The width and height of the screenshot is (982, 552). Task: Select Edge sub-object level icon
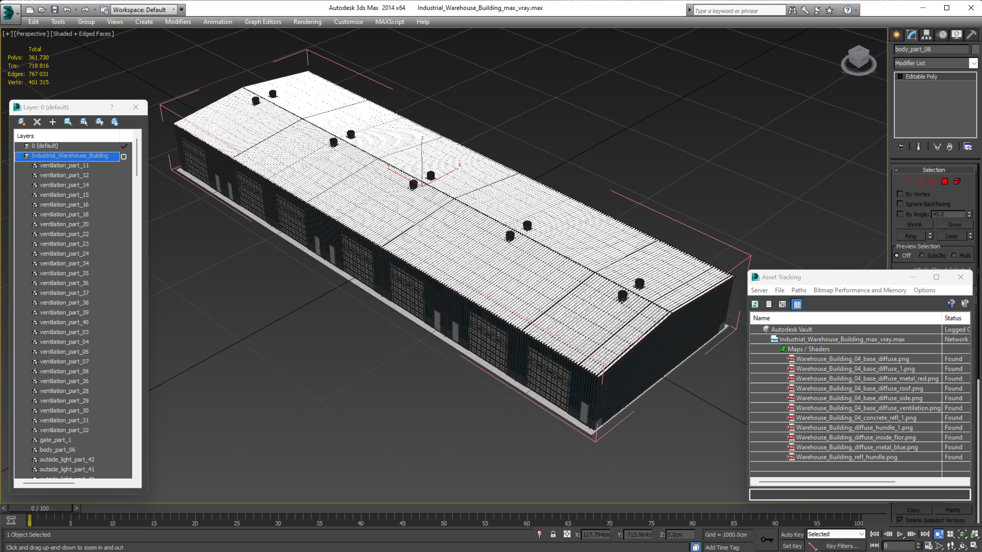pyautogui.click(x=920, y=182)
